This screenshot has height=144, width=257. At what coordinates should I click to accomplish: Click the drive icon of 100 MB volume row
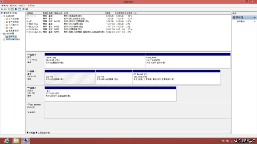27,19
